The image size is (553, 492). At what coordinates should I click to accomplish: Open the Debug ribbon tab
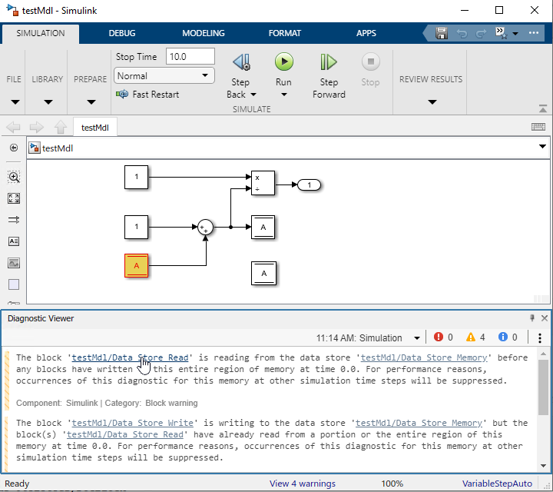[122, 34]
